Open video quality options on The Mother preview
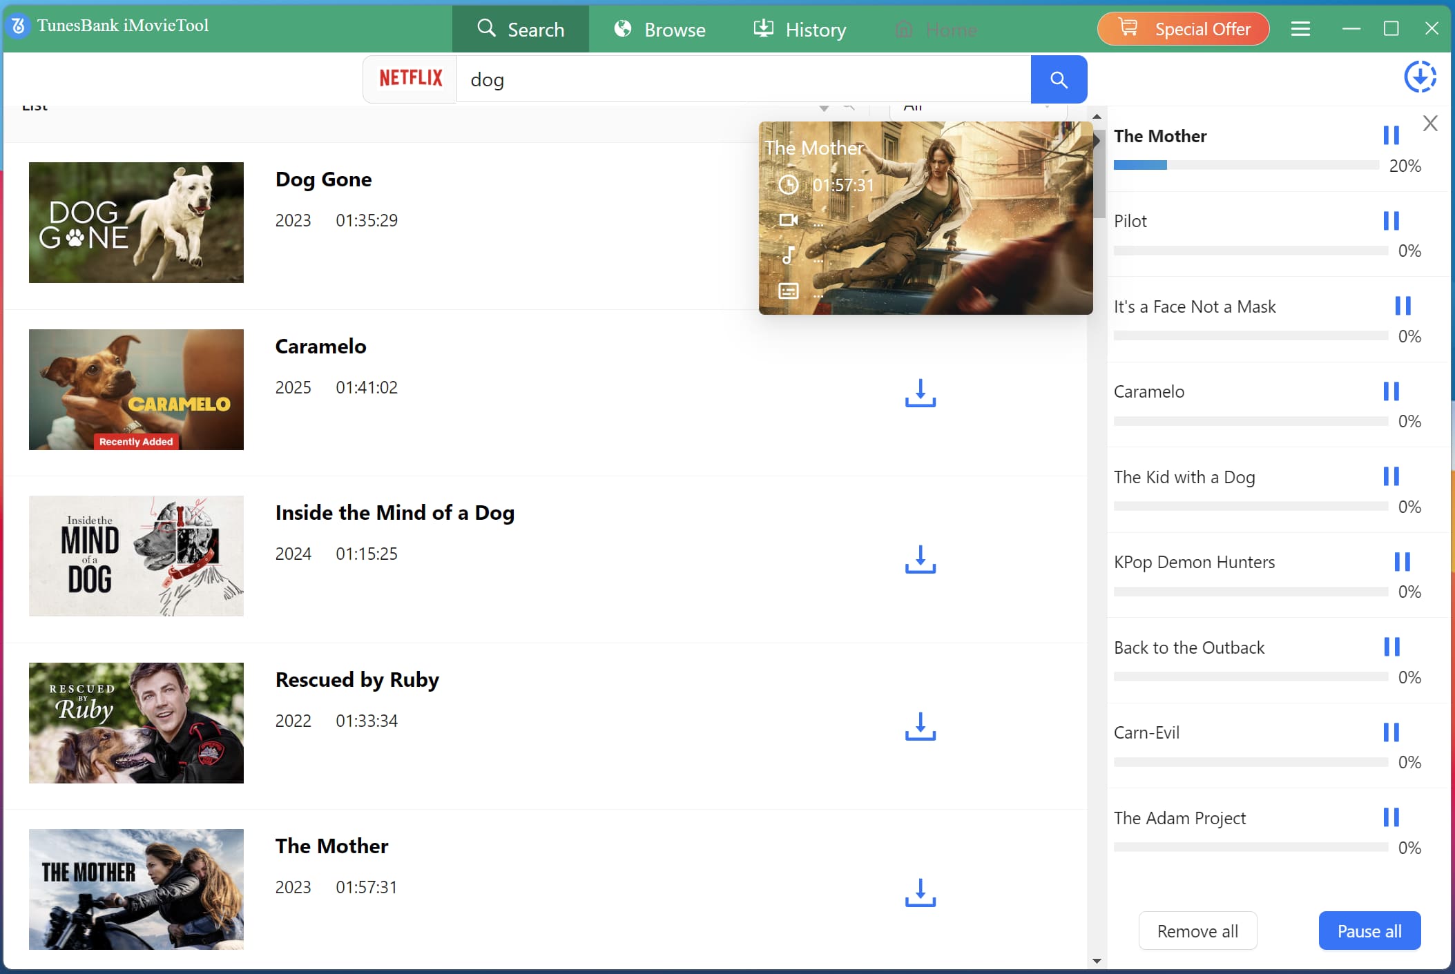The height and width of the screenshot is (974, 1455). [x=789, y=221]
